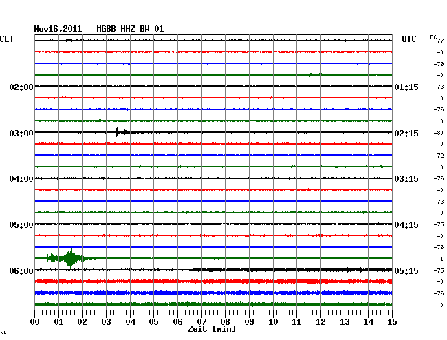
Task: Select the 03:00 CET time label
Action: [21, 134]
